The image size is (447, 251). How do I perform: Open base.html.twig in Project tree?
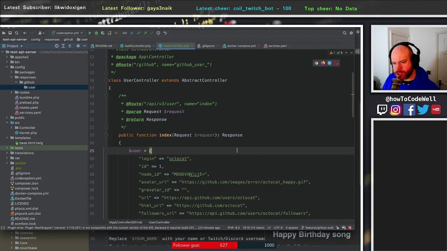point(31,143)
